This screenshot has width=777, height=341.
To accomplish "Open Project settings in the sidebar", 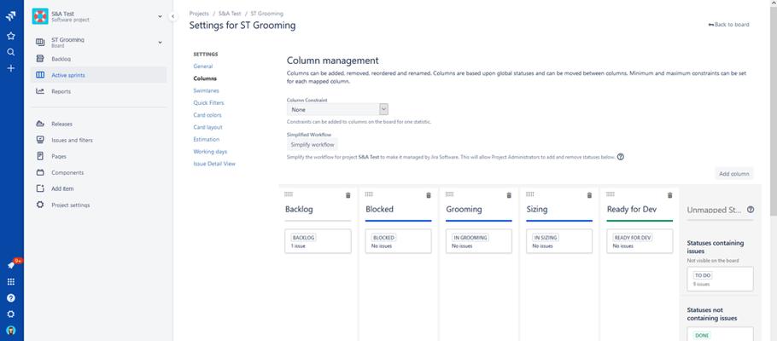I will pos(98,205).
